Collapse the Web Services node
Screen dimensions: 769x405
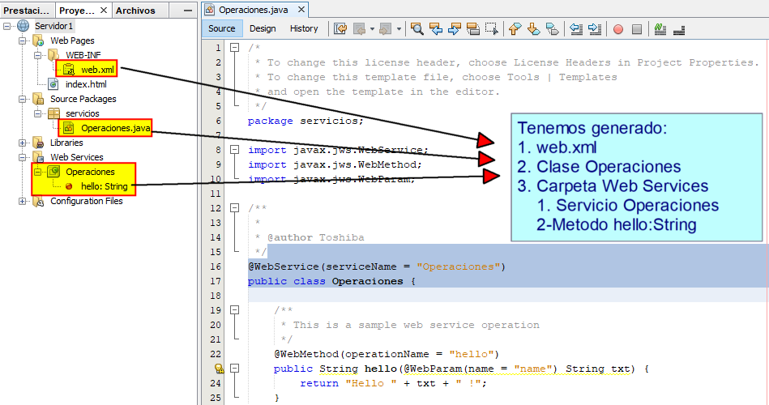[x=22, y=157]
